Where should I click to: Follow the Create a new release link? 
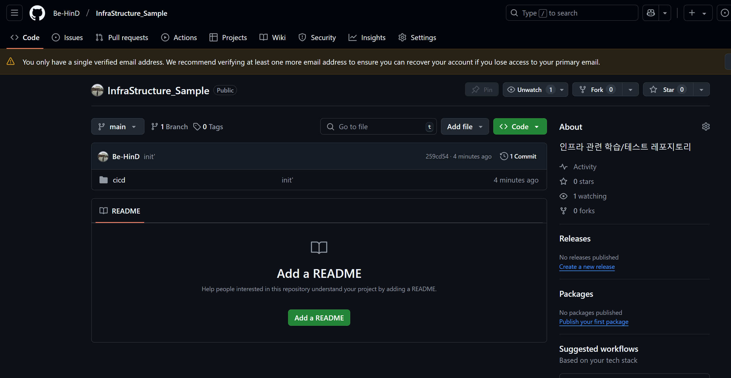click(x=587, y=267)
